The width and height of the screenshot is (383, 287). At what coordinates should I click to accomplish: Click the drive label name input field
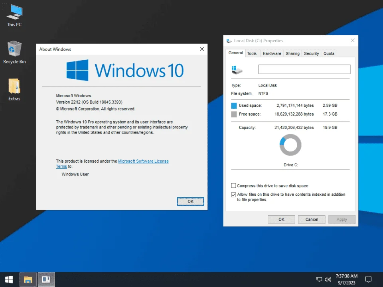pyautogui.click(x=304, y=69)
